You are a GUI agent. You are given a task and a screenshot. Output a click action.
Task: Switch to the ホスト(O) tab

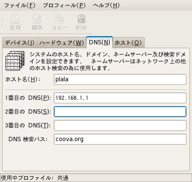(x=128, y=43)
